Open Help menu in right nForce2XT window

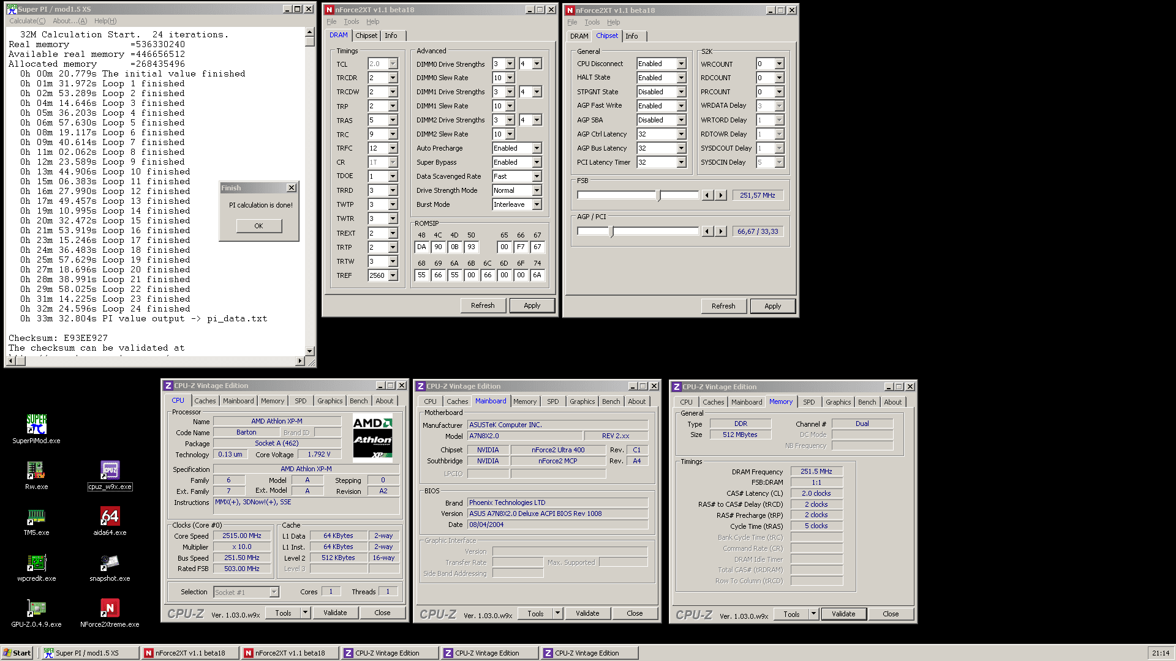(x=613, y=22)
